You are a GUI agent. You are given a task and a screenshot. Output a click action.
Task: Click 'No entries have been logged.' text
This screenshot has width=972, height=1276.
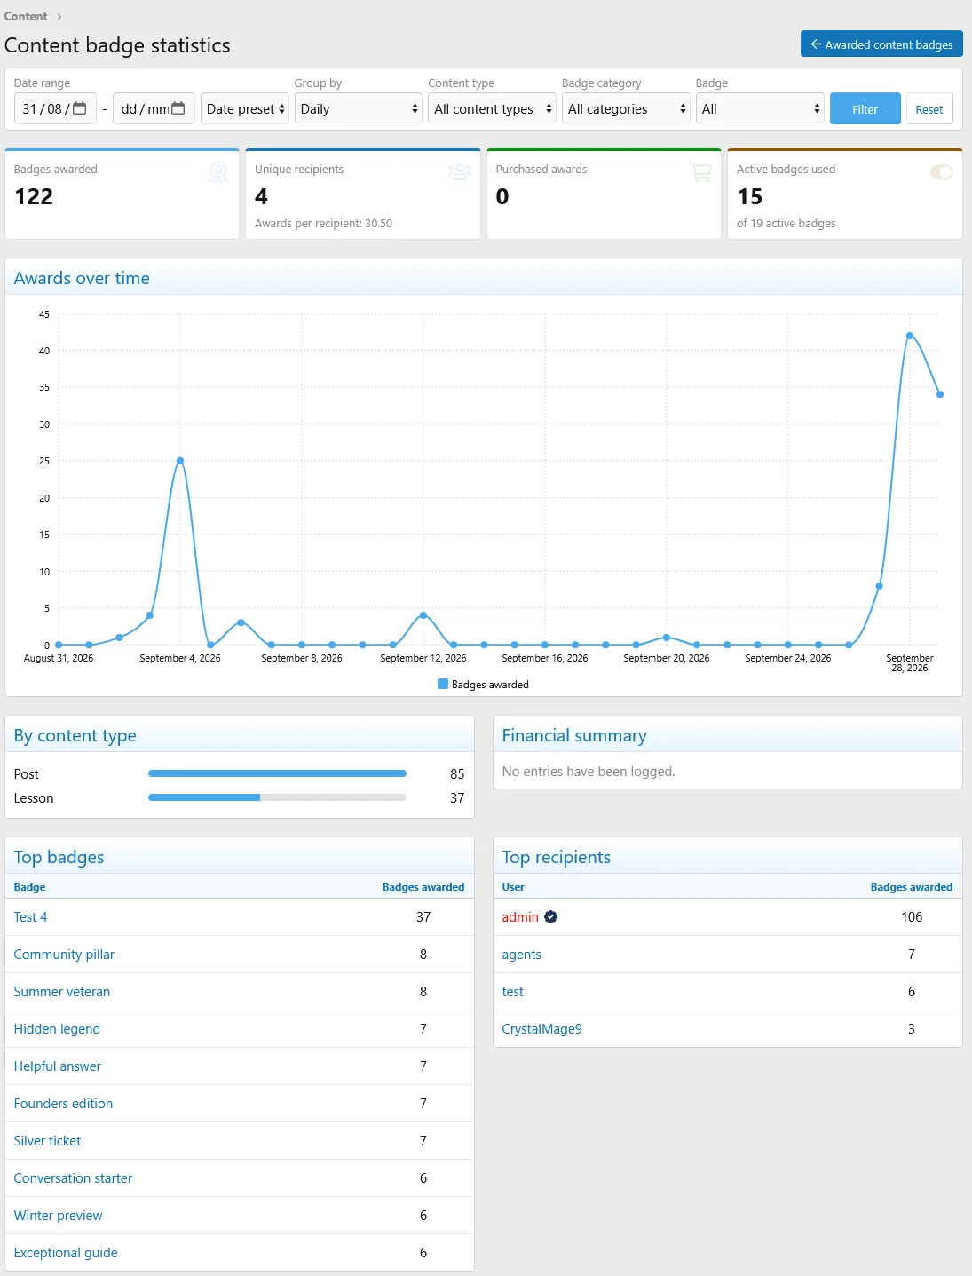pos(589,772)
